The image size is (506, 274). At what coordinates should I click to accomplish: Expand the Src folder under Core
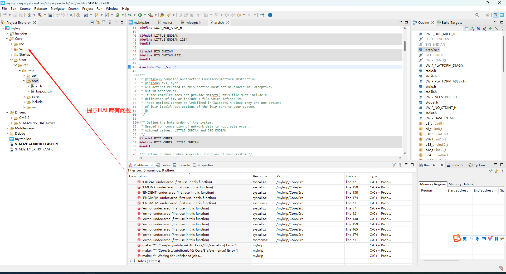(11, 49)
